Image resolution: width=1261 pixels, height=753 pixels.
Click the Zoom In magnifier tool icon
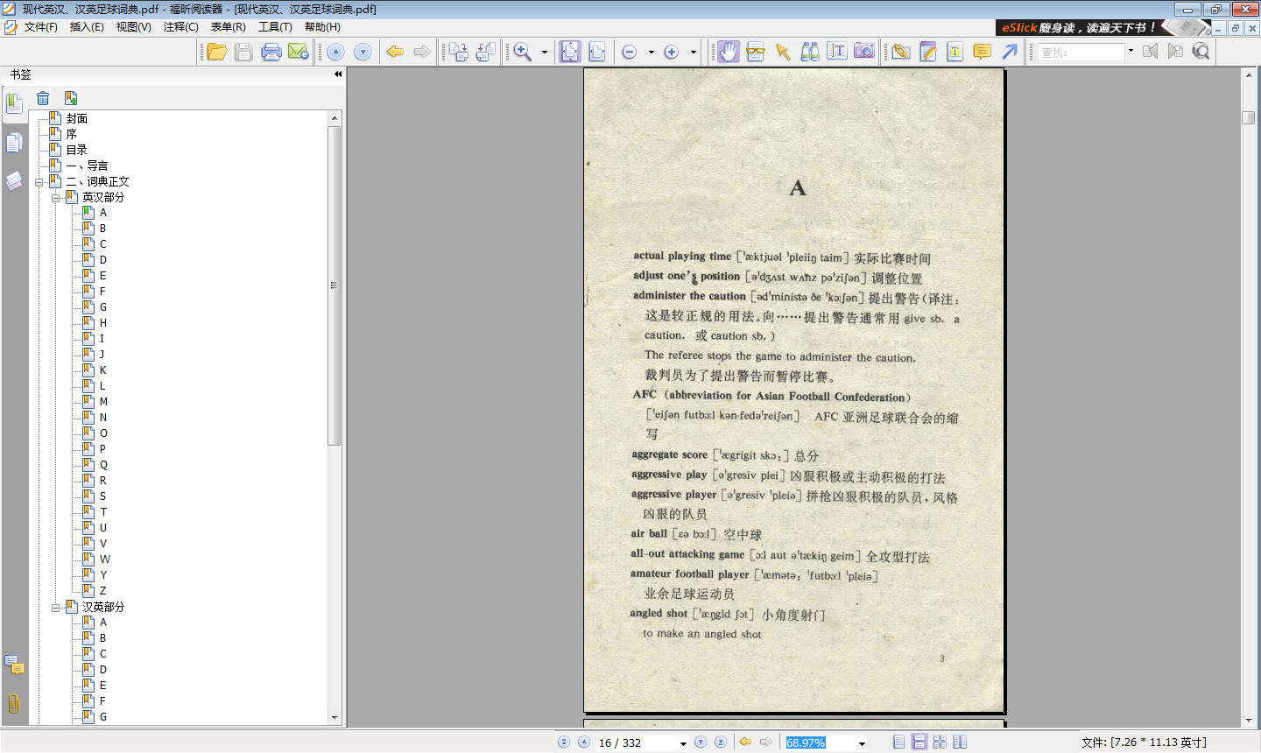click(x=523, y=52)
